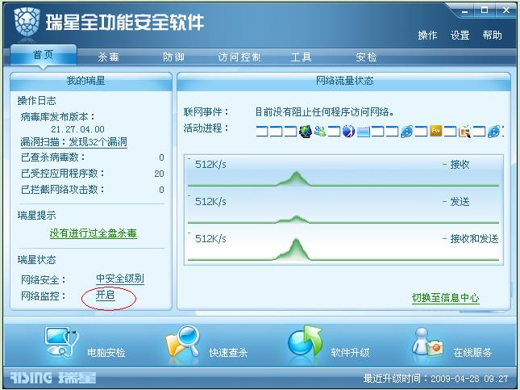Open the 杀毒 antivirus tab

[x=109, y=57]
